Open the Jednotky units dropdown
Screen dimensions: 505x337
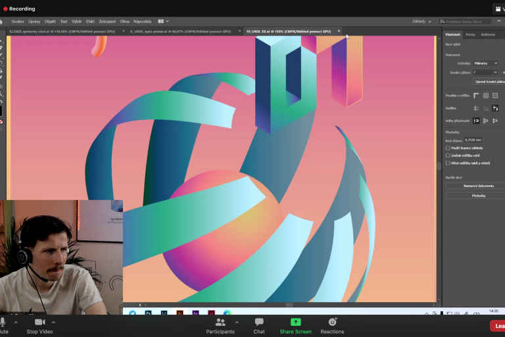[485, 63]
